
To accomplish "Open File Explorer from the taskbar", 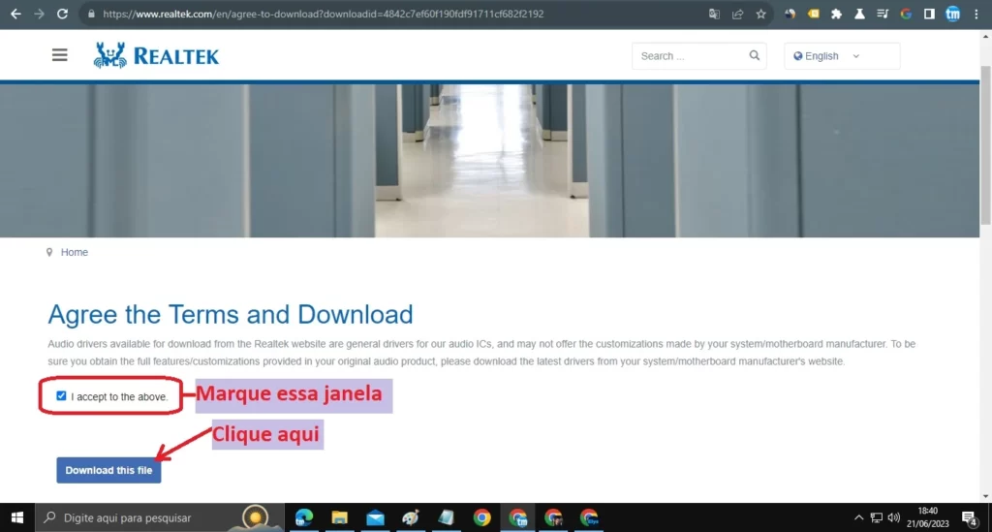I will (340, 517).
